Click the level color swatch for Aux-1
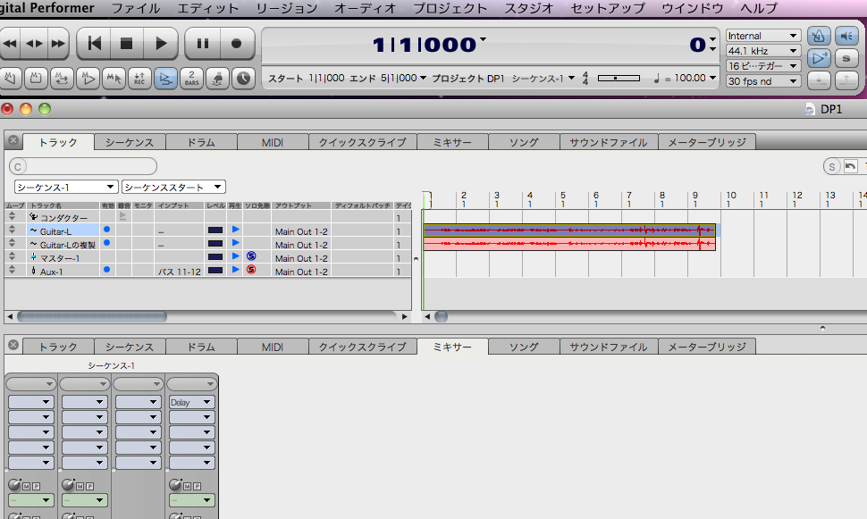This screenshot has height=519, width=867. (215, 271)
